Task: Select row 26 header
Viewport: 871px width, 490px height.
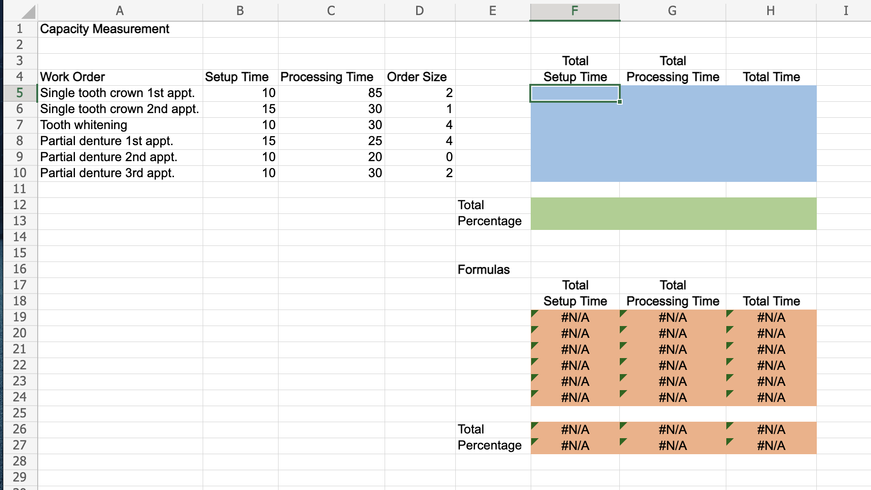Action: tap(20, 430)
